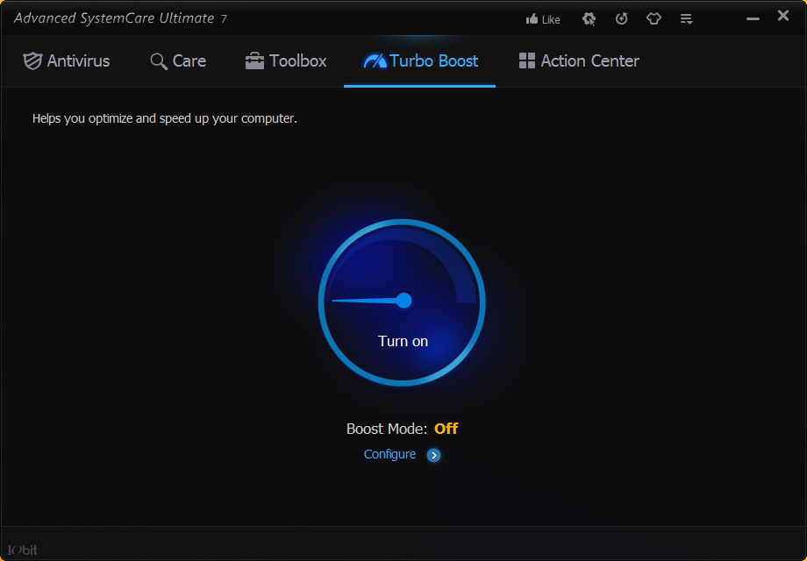Click the 'Helps you optimize' description text
This screenshot has height=561, width=807.
165,119
